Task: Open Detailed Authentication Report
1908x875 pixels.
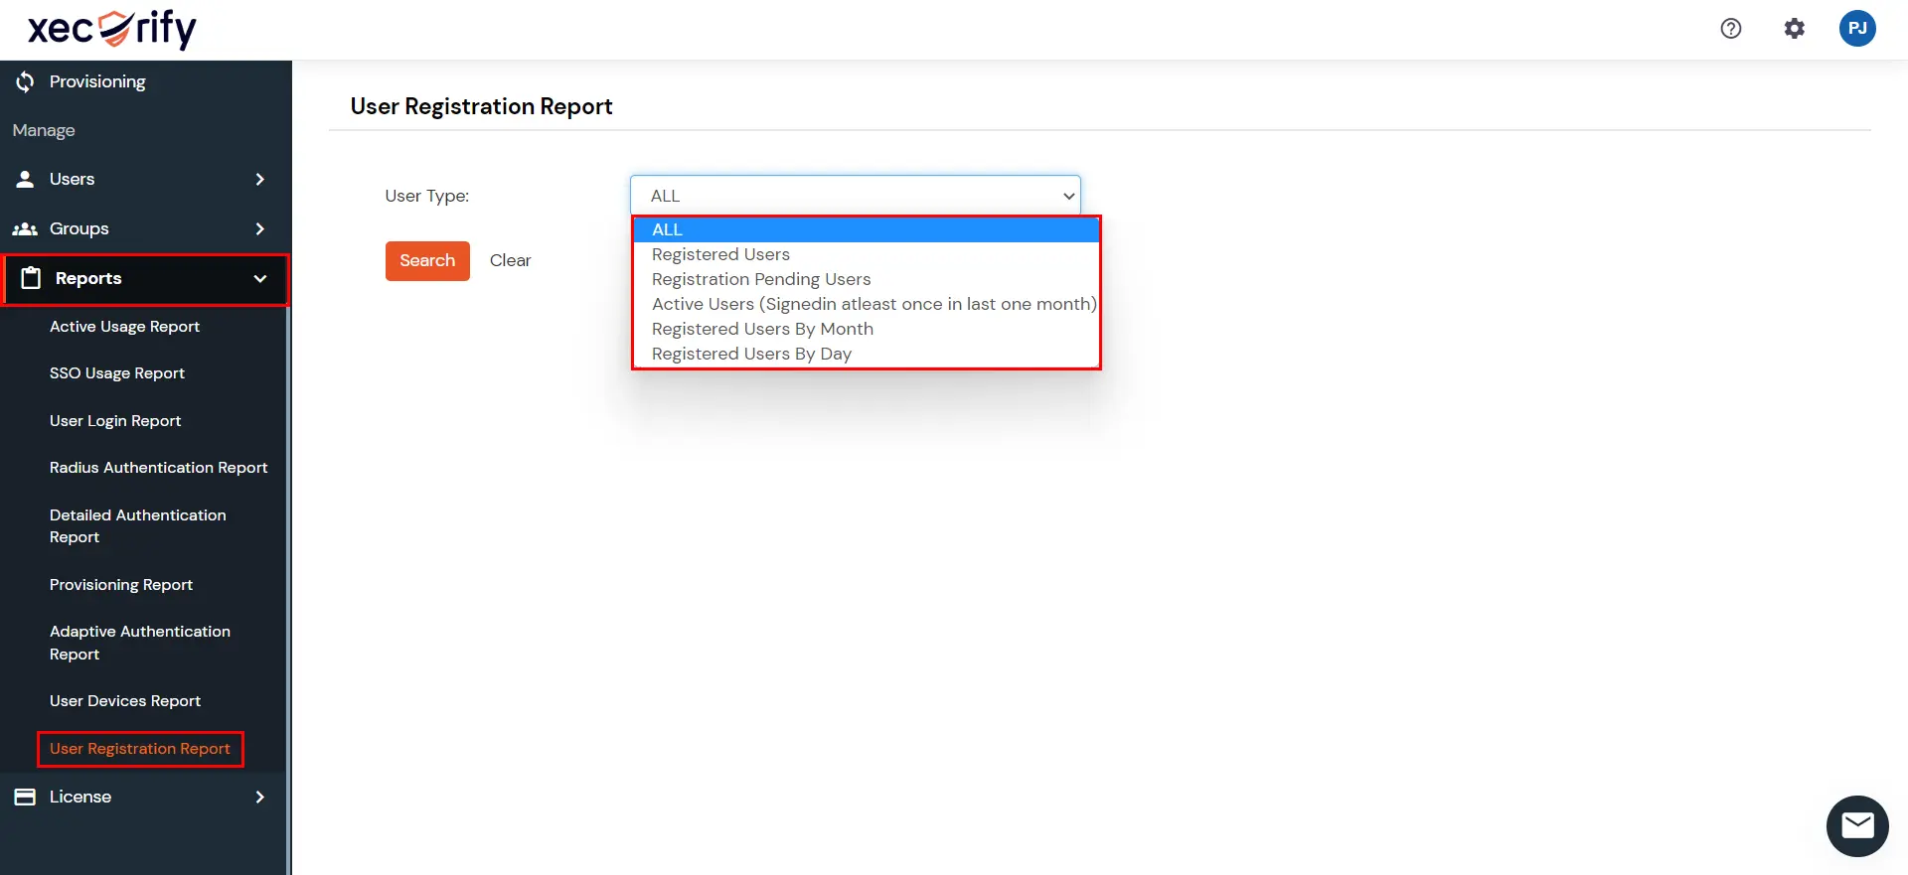Action: click(138, 526)
